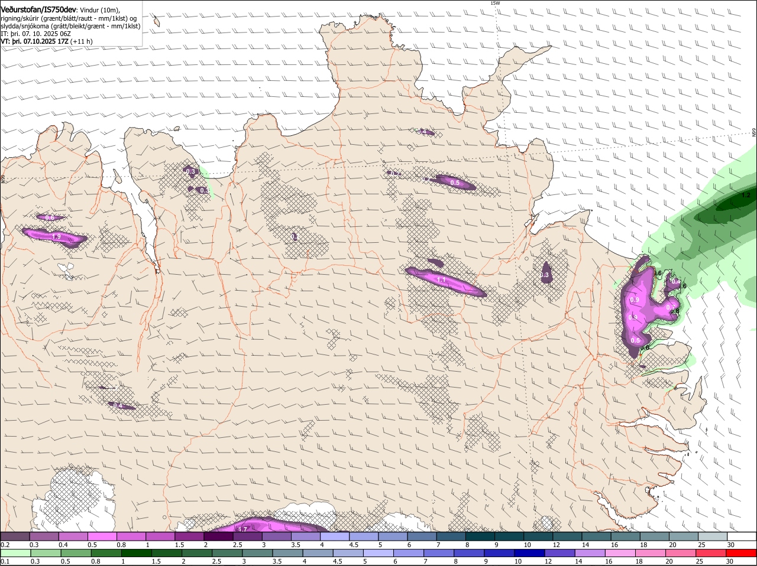Pick the teal snow swatch between 14 and 16

pos(597,536)
